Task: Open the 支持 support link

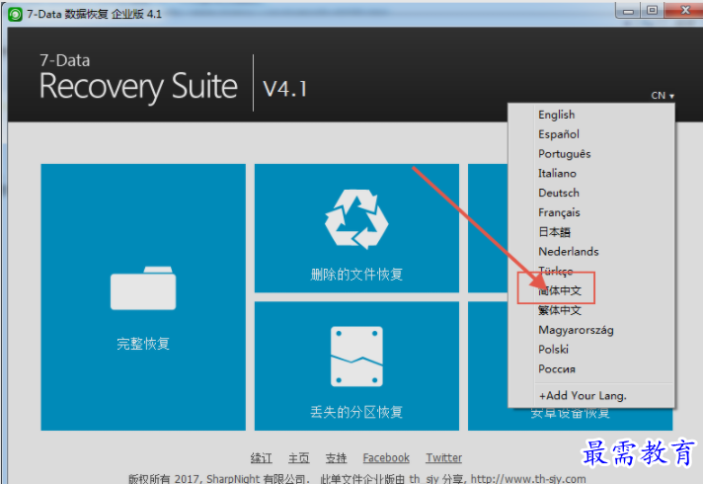Action: (336, 458)
